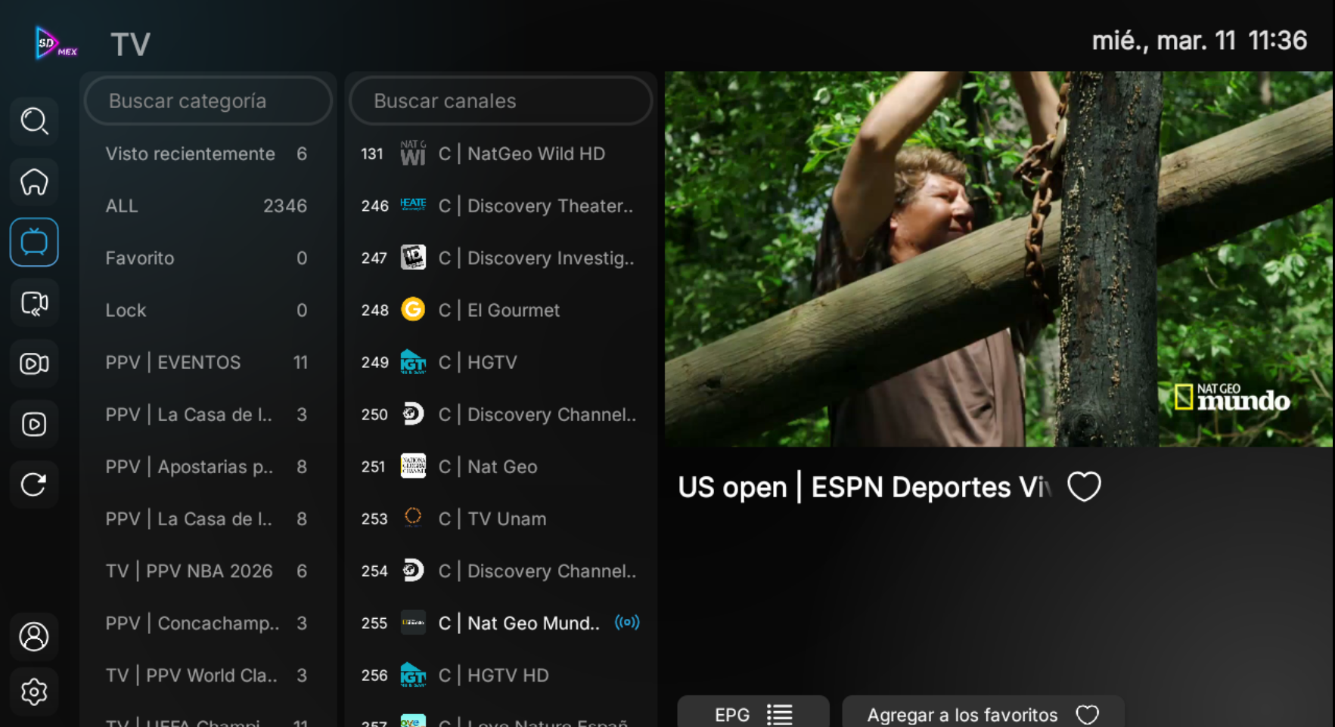Open the catch-up TV rewind icon

pos(34,303)
